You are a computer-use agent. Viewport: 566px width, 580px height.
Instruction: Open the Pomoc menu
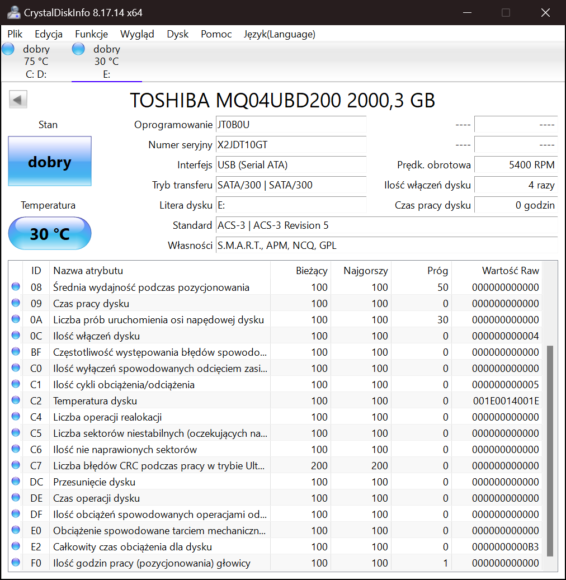click(216, 34)
